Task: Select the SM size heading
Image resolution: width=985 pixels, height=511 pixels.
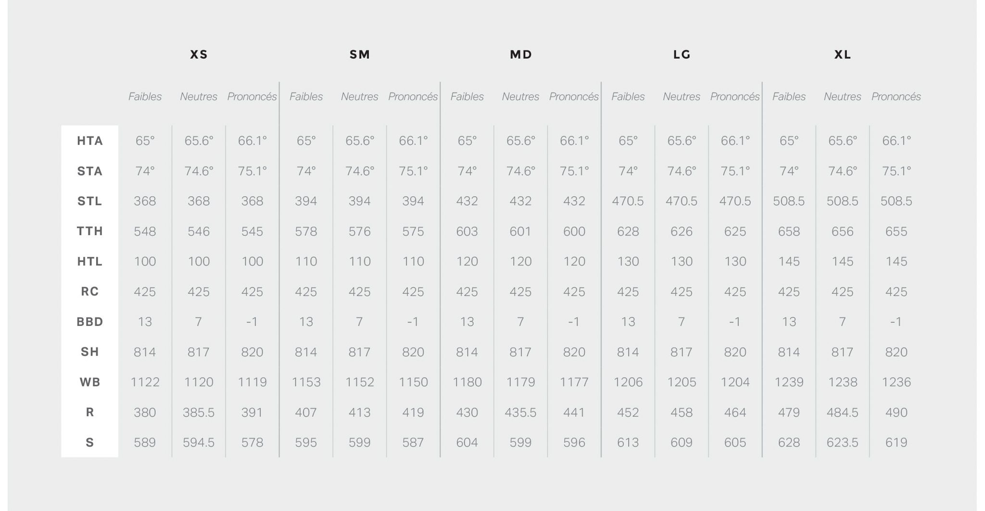Action: click(360, 55)
